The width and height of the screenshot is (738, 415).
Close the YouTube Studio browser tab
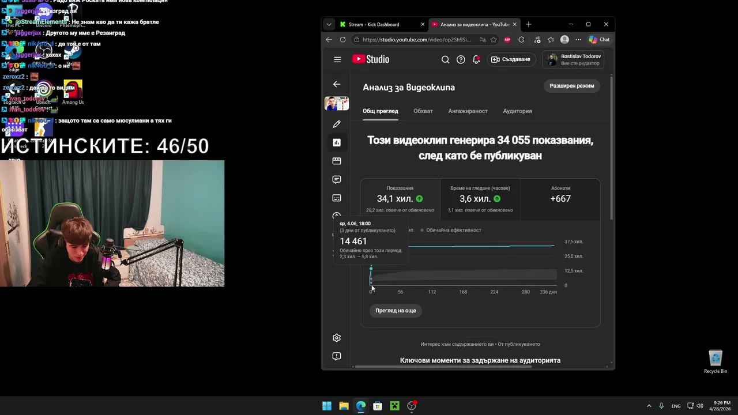point(514,24)
